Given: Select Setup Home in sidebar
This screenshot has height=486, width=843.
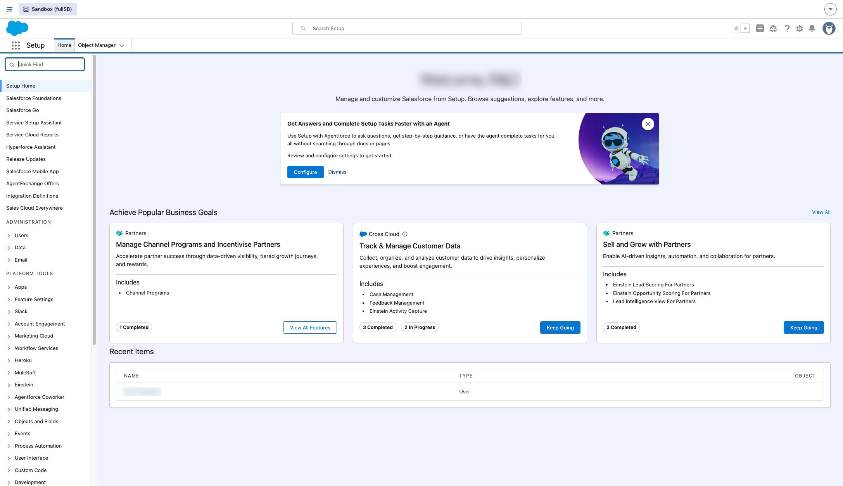Looking at the screenshot, I should tap(46, 86).
